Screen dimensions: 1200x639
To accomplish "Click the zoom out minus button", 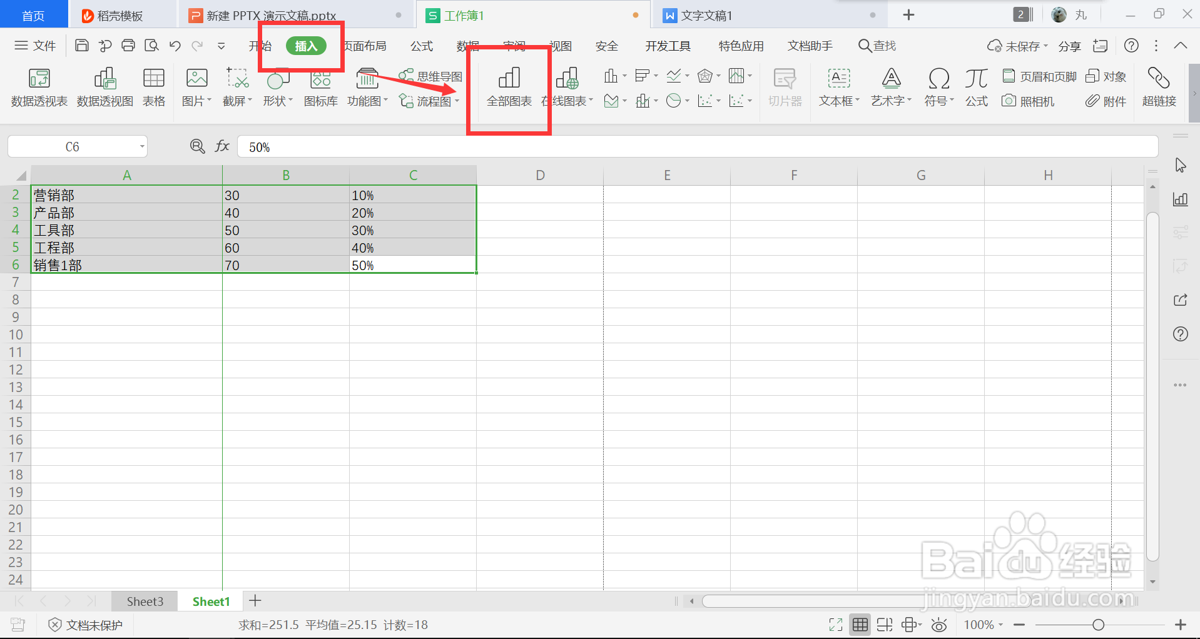I will [1019, 625].
